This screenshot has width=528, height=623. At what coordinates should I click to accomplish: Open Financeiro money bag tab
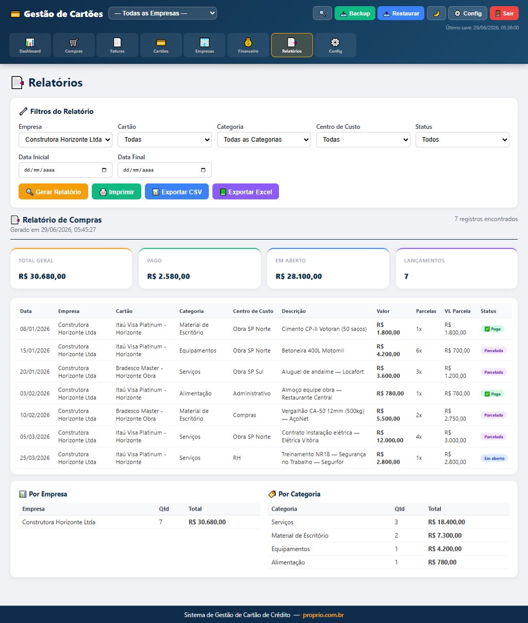pyautogui.click(x=248, y=45)
